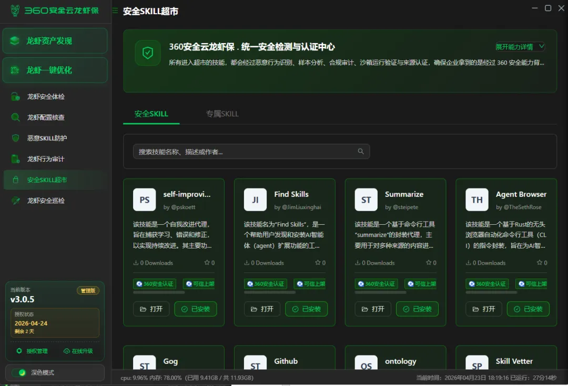Select 龙虾安全体检 sidebar item
The width and height of the screenshot is (568, 386).
click(x=55, y=97)
